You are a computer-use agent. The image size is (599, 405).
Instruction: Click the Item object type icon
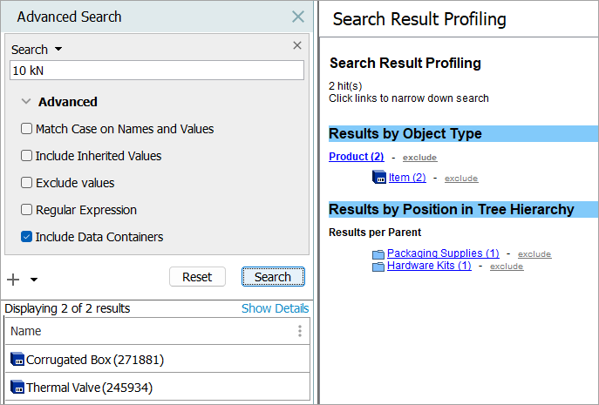point(379,178)
